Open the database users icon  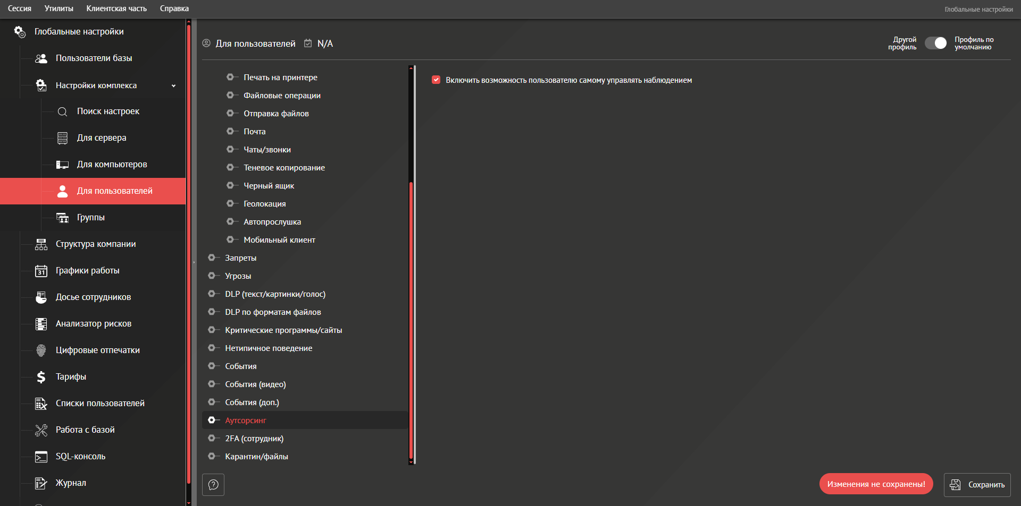tap(41, 58)
